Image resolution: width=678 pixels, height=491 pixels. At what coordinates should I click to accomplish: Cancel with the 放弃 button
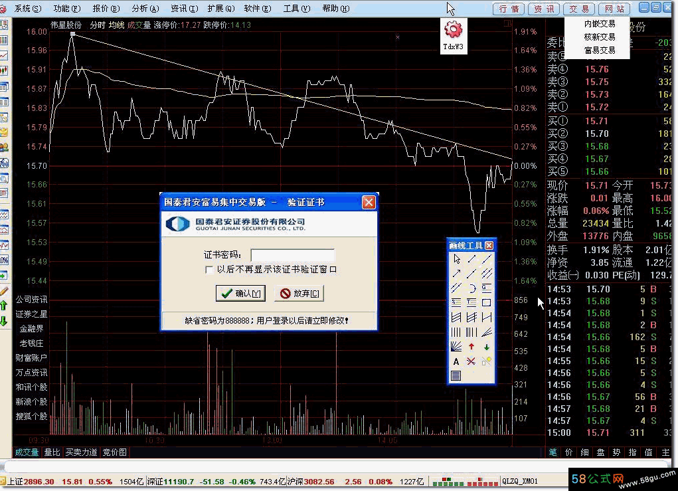(x=299, y=293)
